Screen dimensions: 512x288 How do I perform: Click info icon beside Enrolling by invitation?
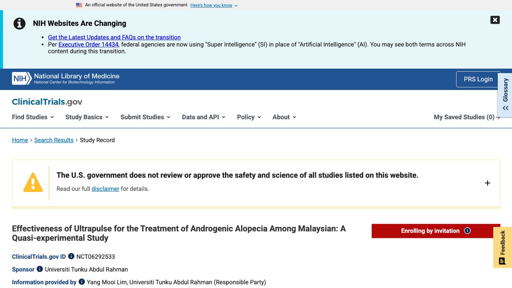tap(467, 231)
